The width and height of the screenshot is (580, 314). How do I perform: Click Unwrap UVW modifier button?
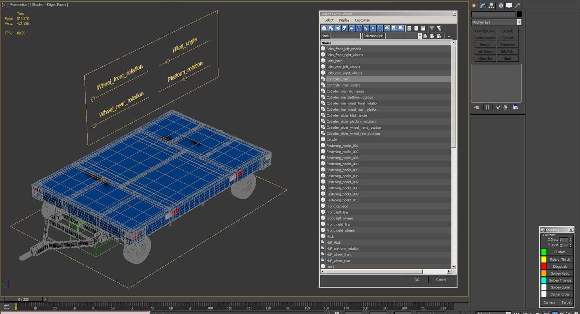[485, 31]
